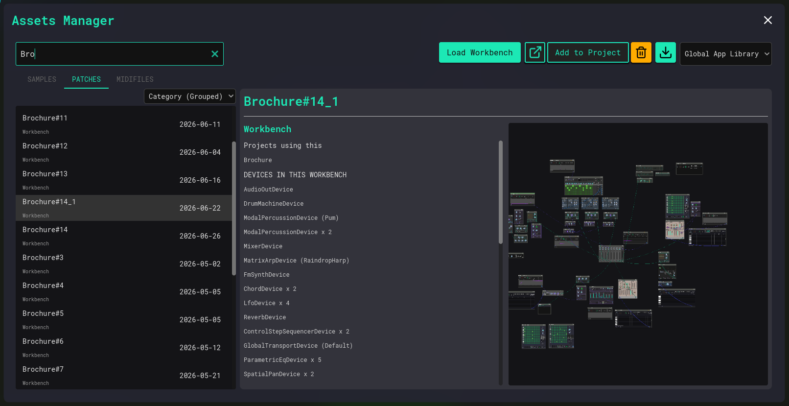Click the SpatialPanDevice x 2 entry
This screenshot has height=406, width=789.
(x=279, y=374)
